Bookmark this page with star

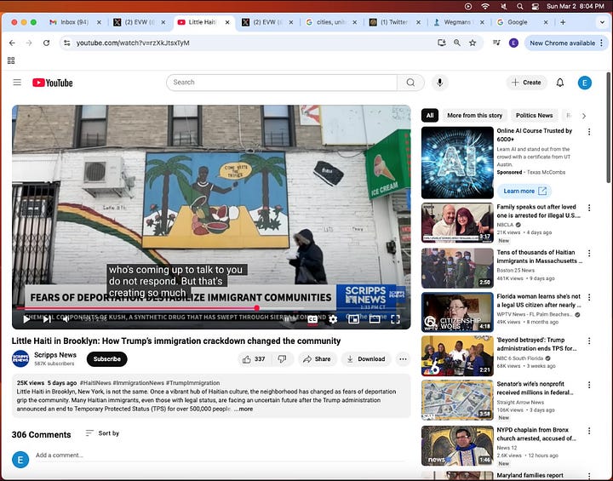473,43
